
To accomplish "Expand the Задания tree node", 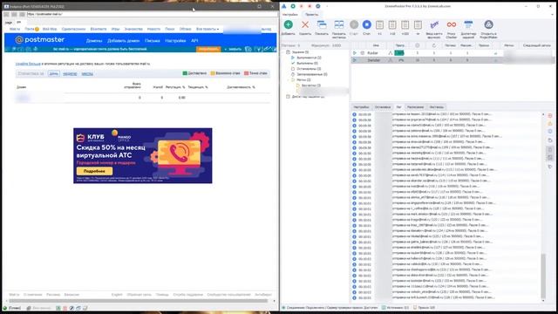I will pyautogui.click(x=283, y=52).
